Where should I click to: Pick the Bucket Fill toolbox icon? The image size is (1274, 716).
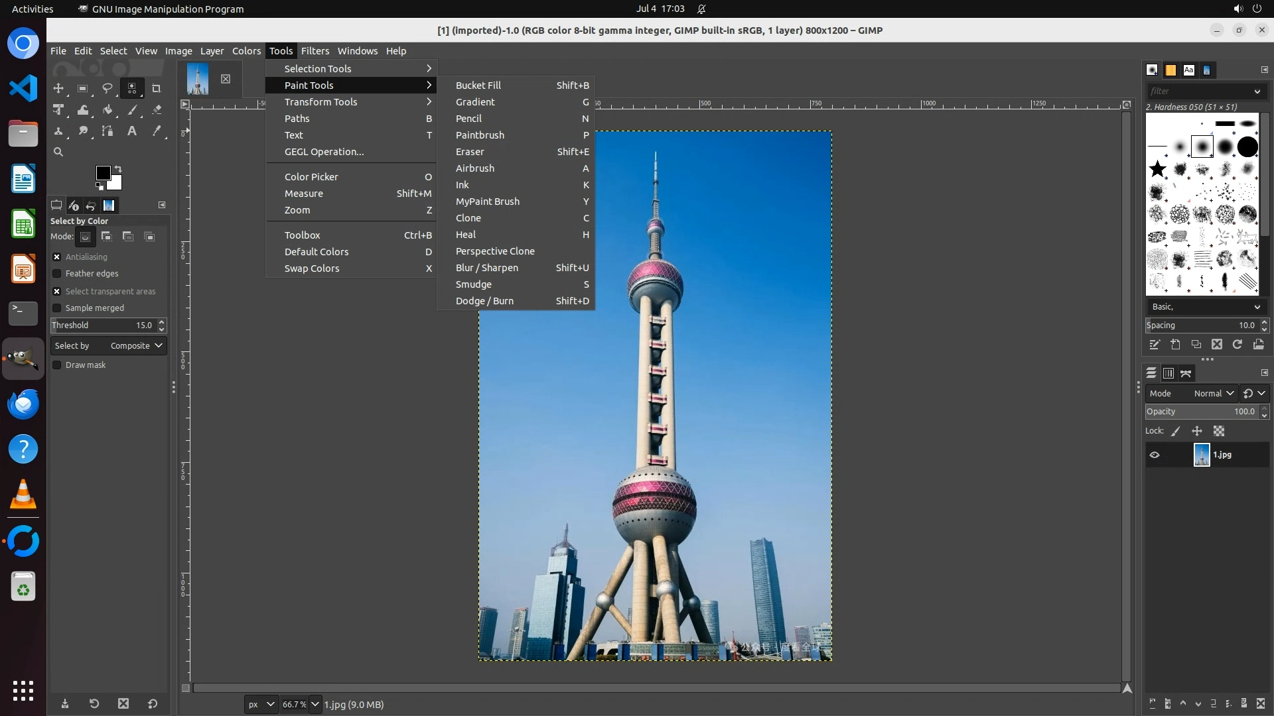(107, 110)
